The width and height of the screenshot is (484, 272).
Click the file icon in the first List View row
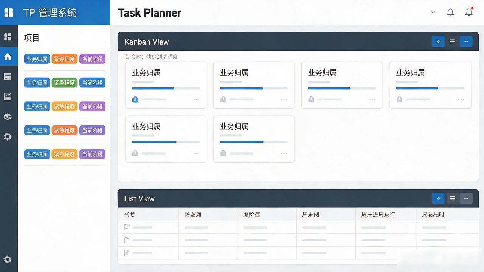click(x=127, y=227)
